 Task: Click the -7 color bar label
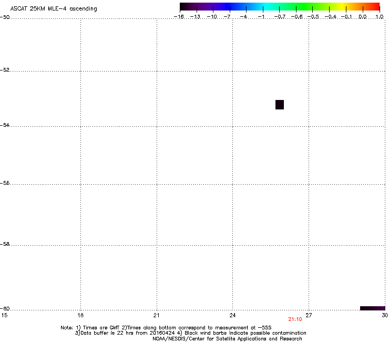point(227,17)
